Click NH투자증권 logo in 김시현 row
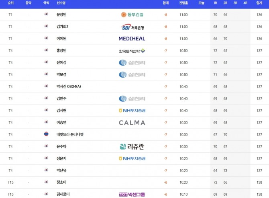This screenshot has width=269, height=198. pyautogui.click(x=132, y=111)
